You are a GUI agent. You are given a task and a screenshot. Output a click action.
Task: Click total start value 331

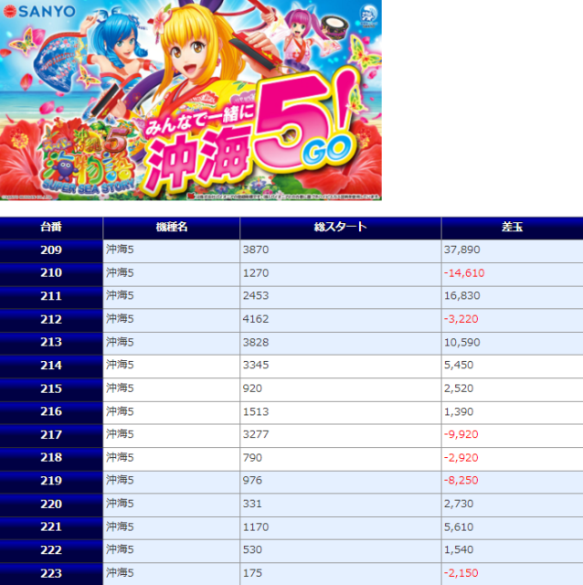point(252,504)
